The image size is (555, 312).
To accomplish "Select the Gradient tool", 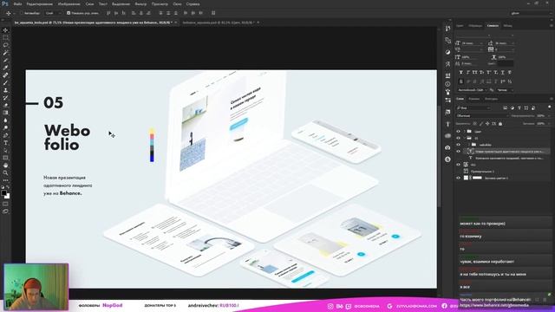I will click(5, 113).
